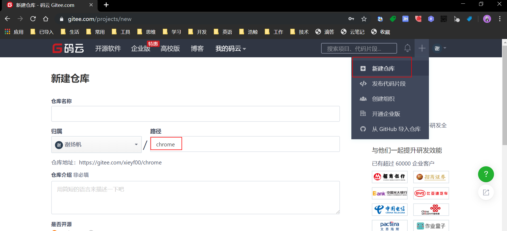
Task: Open the QR code extension icon
Action: 444,19
